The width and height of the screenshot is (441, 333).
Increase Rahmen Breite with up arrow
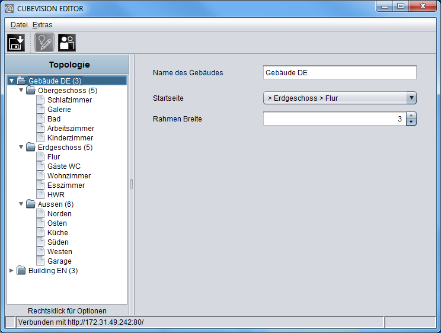point(411,116)
